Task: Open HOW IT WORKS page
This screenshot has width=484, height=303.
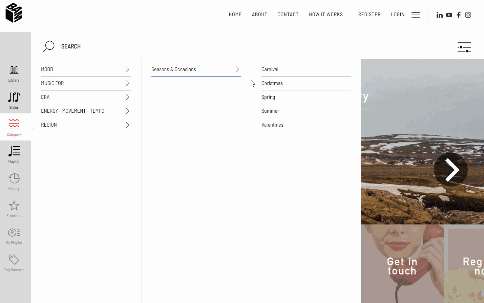Action: click(326, 15)
